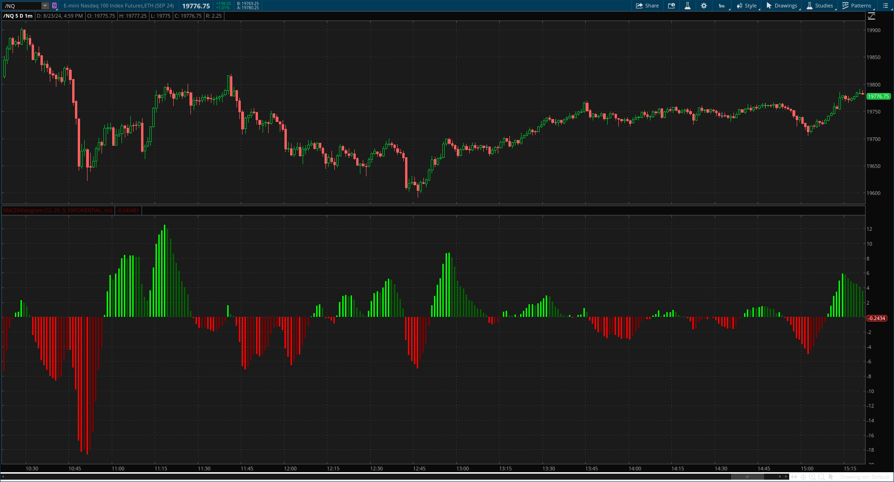Open the list menu icon at the toolbar's far right

click(x=886, y=6)
